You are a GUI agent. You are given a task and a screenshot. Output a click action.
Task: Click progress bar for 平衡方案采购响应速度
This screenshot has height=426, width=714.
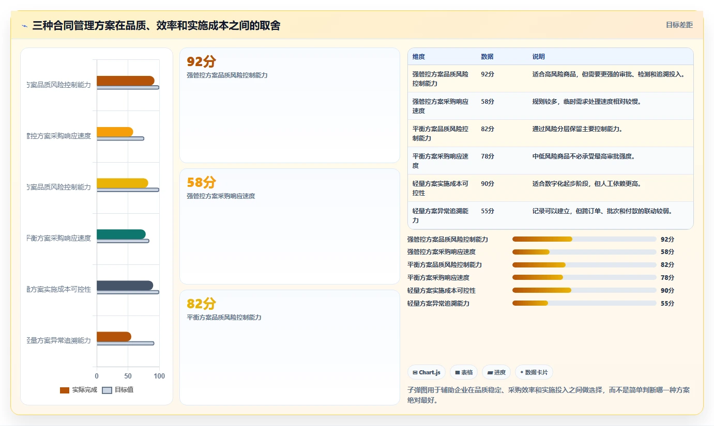point(584,278)
